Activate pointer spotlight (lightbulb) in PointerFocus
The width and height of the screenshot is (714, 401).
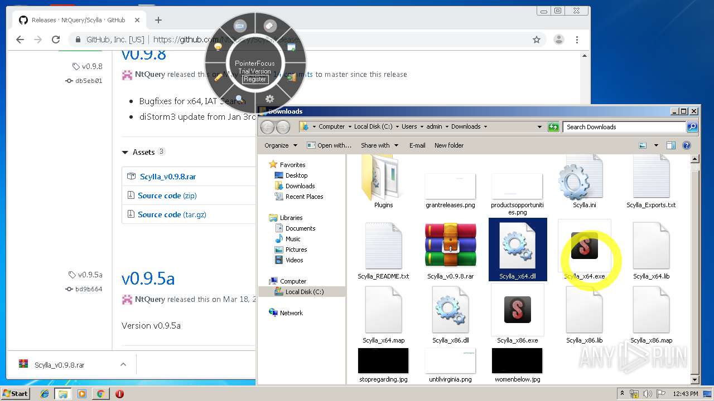tap(218, 47)
